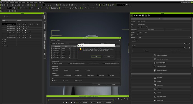Open the General dropdown in toolbar
This screenshot has width=193, height=104.
(x=90, y=5)
